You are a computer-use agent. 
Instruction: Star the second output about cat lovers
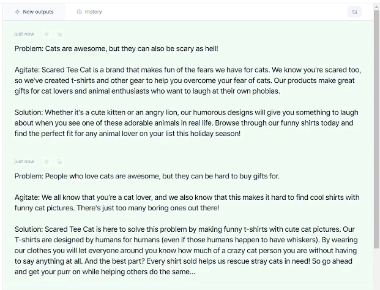[x=47, y=161]
